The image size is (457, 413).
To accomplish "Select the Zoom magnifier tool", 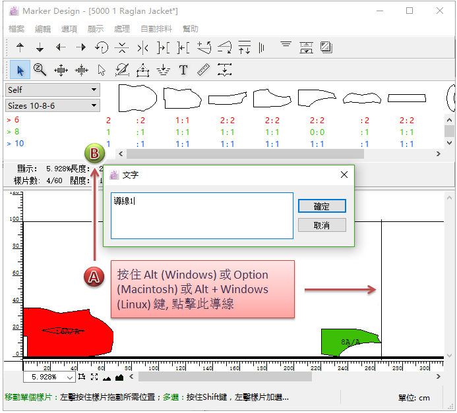I will click(40, 69).
